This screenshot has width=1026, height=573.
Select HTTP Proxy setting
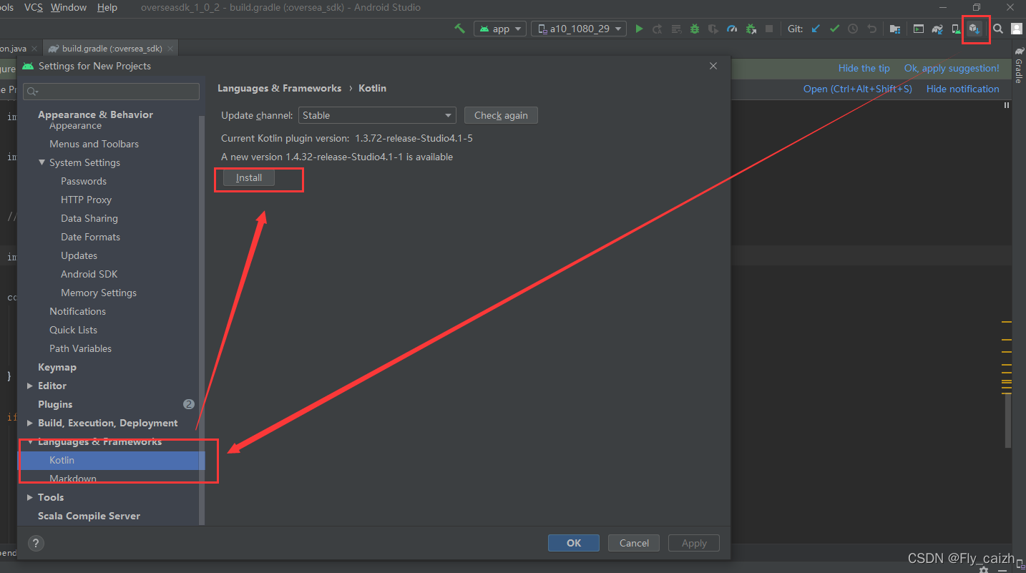pyautogui.click(x=86, y=200)
